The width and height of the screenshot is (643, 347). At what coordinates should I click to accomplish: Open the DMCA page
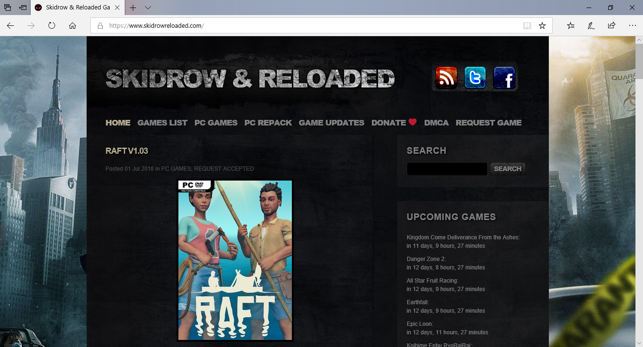pos(436,123)
